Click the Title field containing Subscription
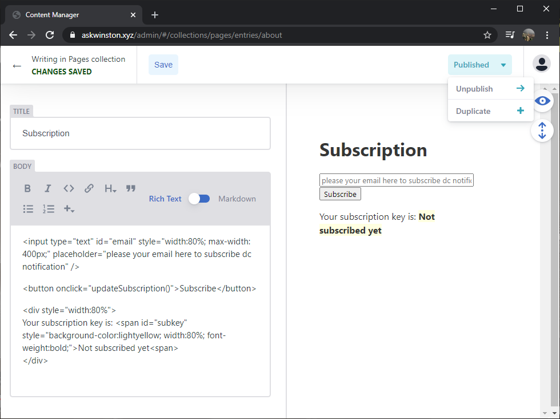This screenshot has height=419, width=560. [140, 133]
